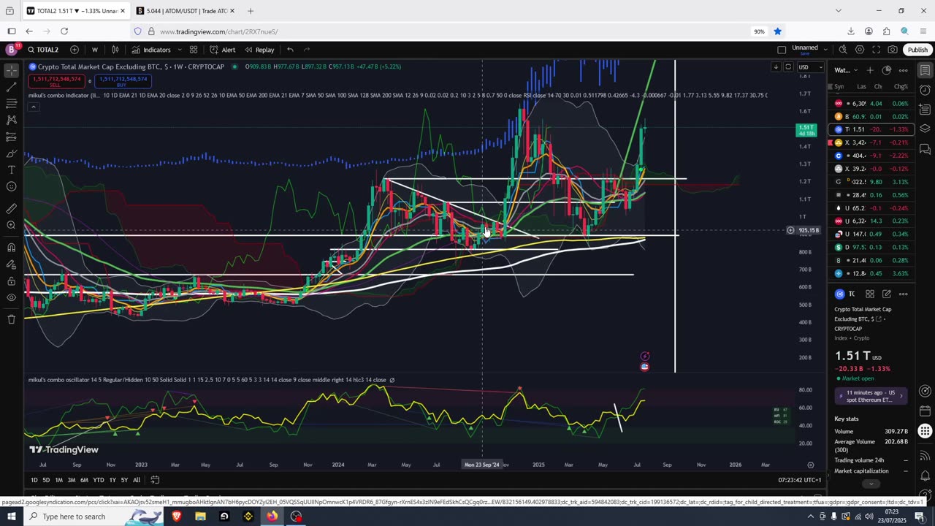Open the Brave browser from taskbar
Image resolution: width=935 pixels, height=526 pixels.
point(176,517)
